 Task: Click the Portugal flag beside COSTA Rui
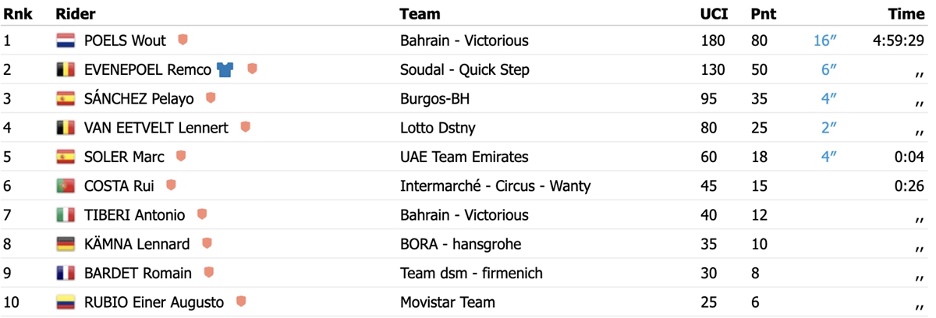pos(66,185)
